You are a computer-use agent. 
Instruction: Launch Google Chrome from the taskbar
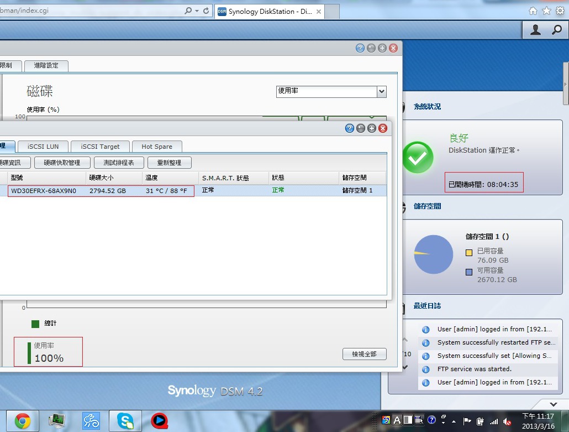(x=23, y=421)
